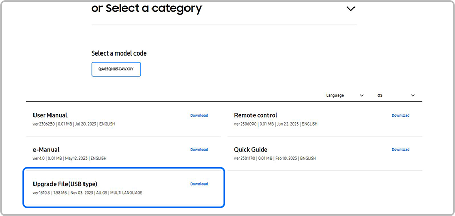Click the Upgrade File(USB type) title
This screenshot has height=216, width=455.
(x=65, y=184)
